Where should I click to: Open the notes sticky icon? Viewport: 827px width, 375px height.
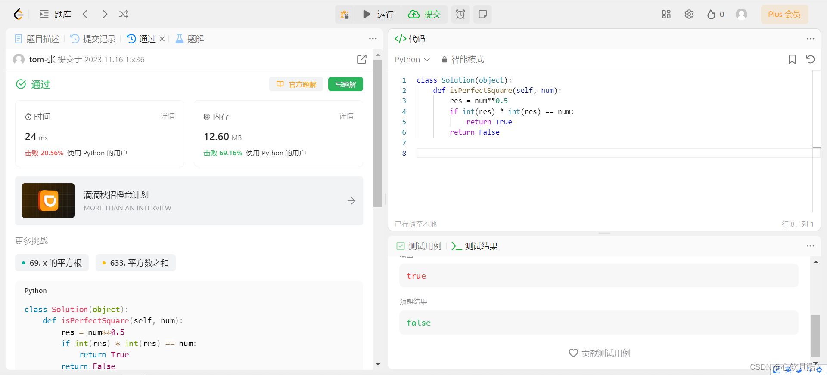click(x=483, y=15)
